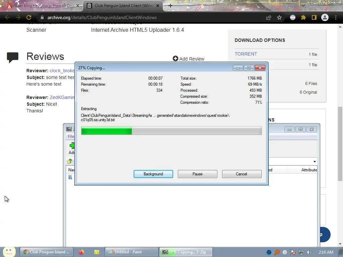The width and height of the screenshot is (343, 257).
Task: Open Action Center flag tray icon
Action: coord(293,252)
